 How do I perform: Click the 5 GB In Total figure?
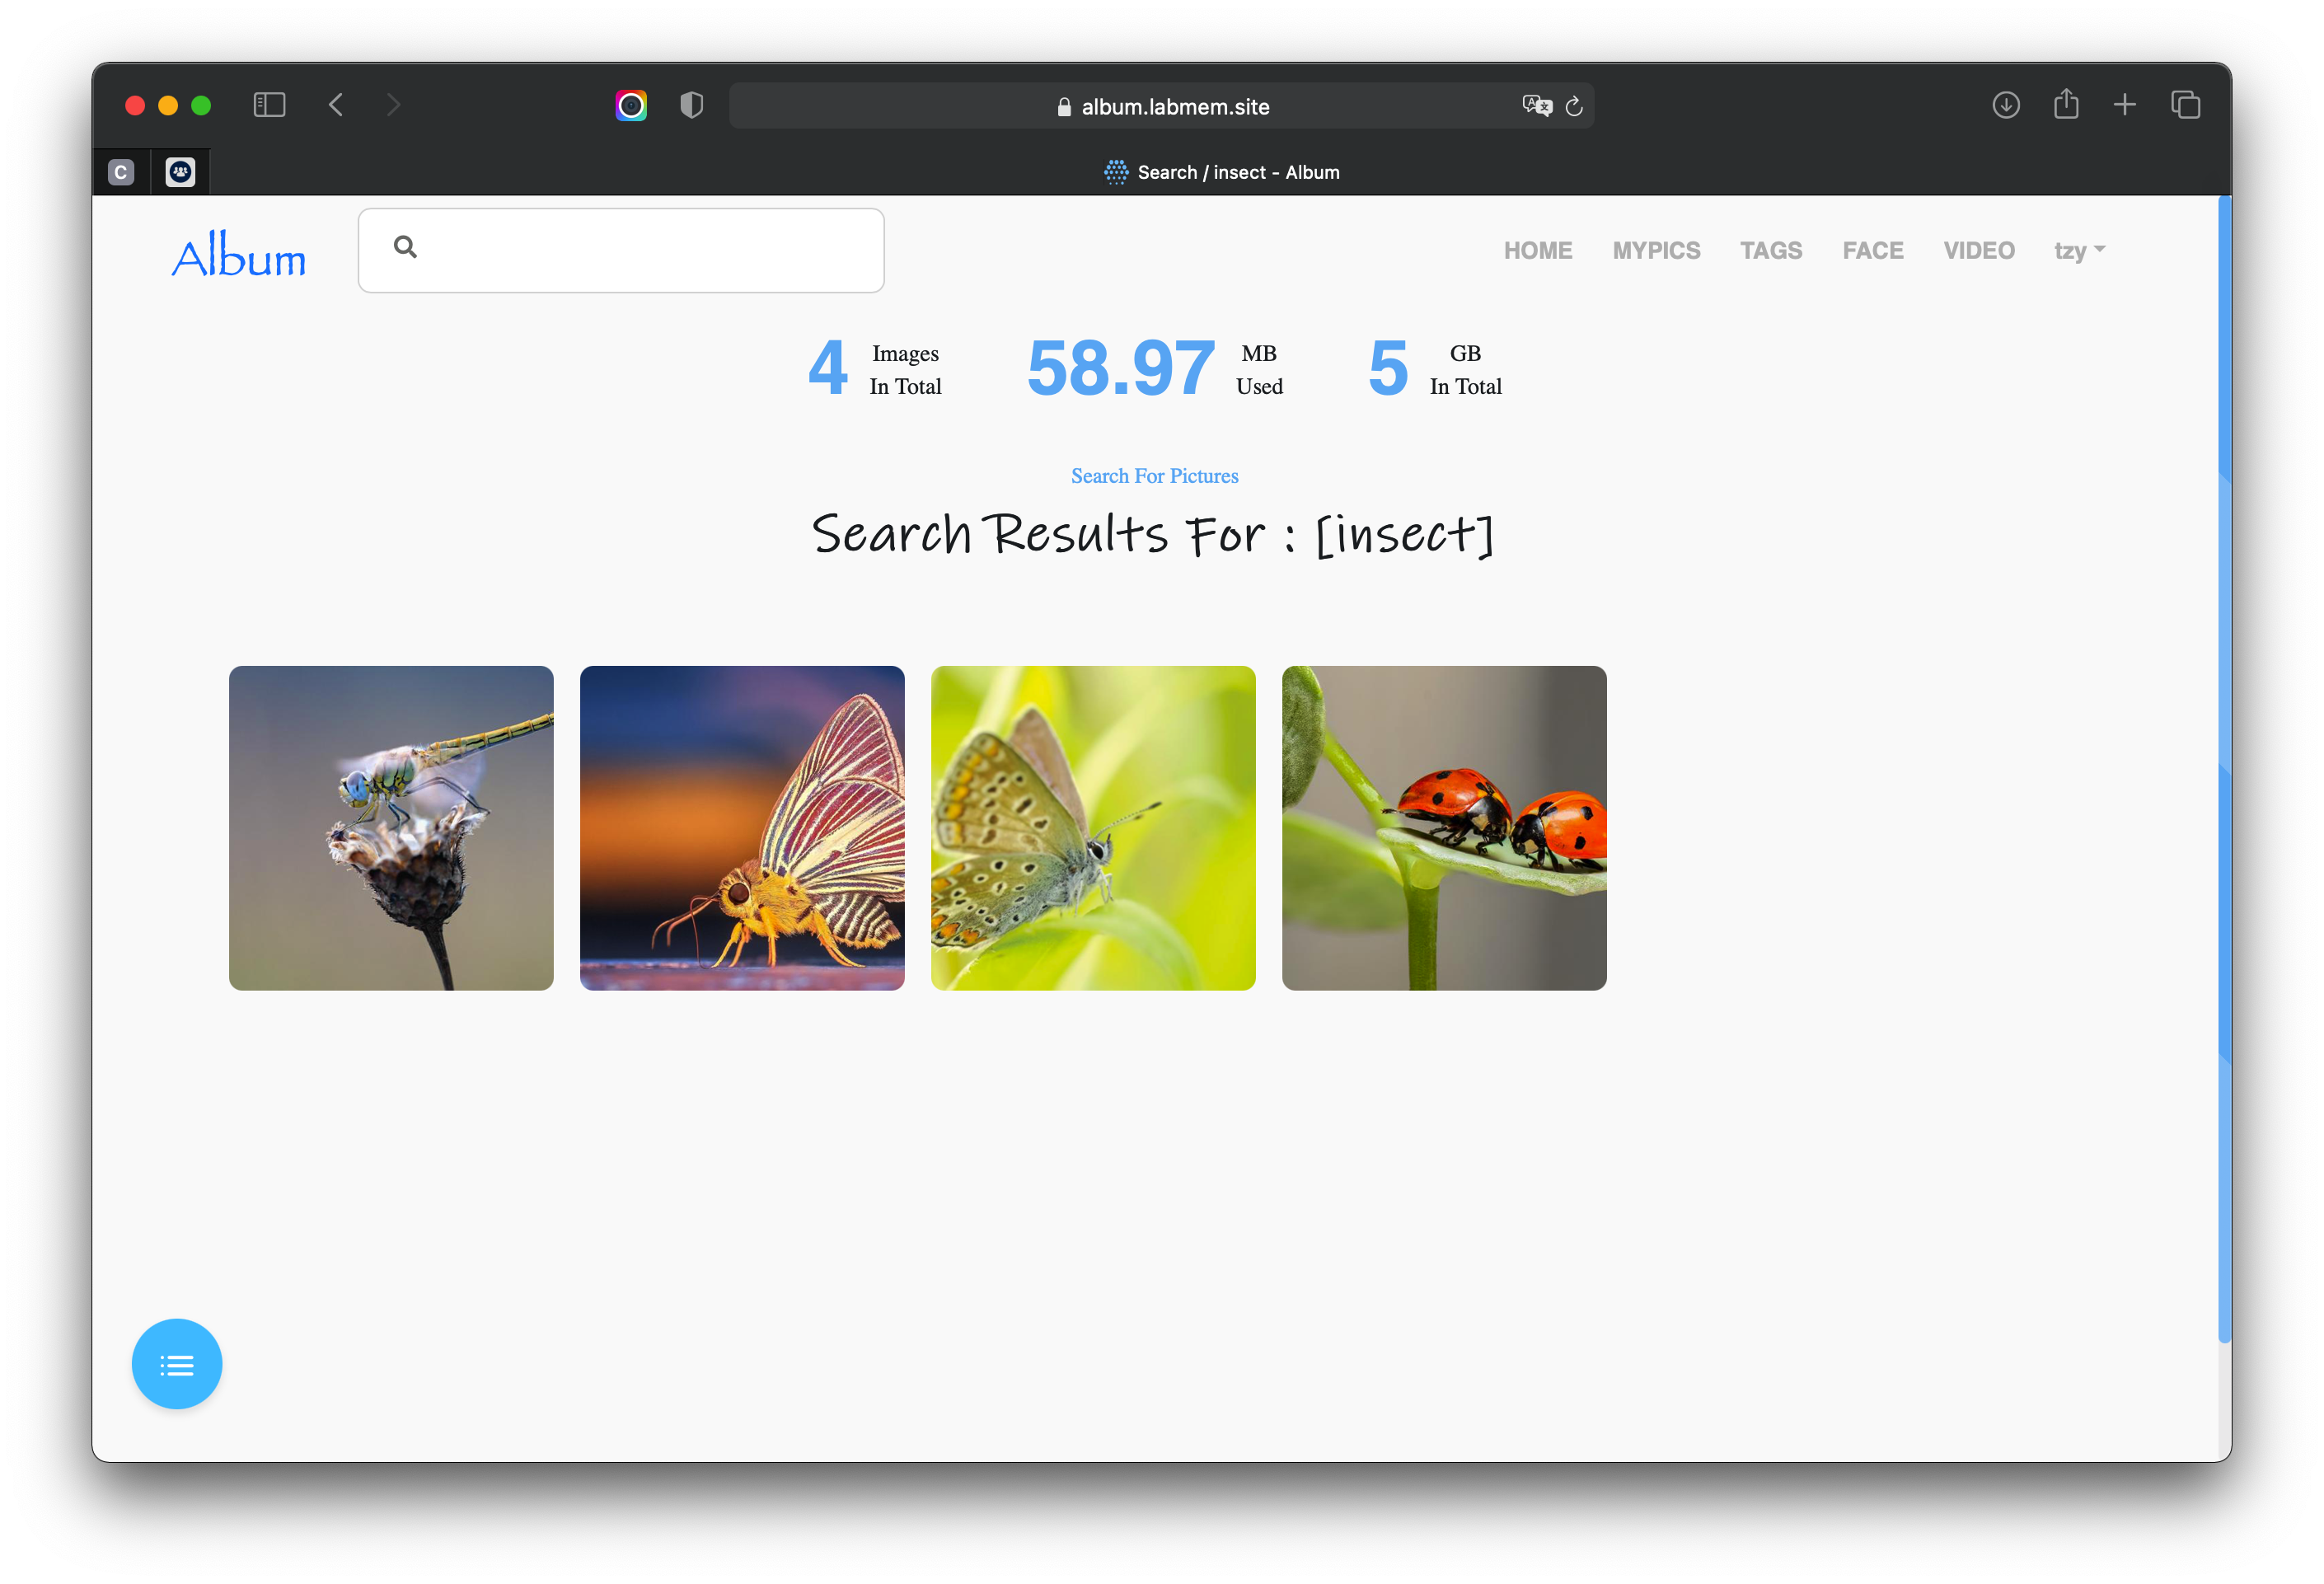tap(1435, 369)
